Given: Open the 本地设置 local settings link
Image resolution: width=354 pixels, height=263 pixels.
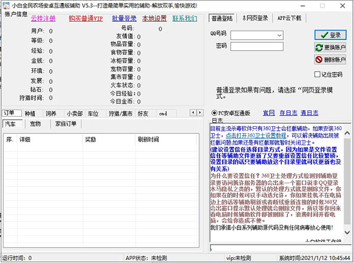Looking at the screenshot, I should pyautogui.click(x=155, y=19).
